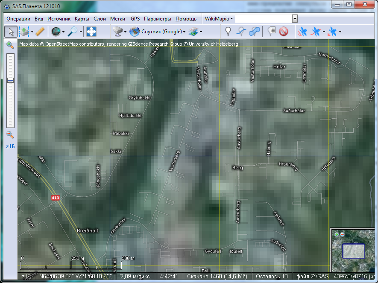Activate the selection download tool

(24, 32)
